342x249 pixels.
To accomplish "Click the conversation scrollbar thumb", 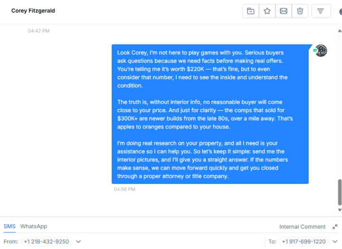I will [340, 192].
